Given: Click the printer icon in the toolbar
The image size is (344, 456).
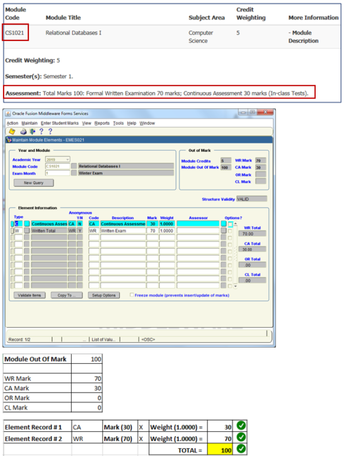Looking at the screenshot, I should coord(24,131).
